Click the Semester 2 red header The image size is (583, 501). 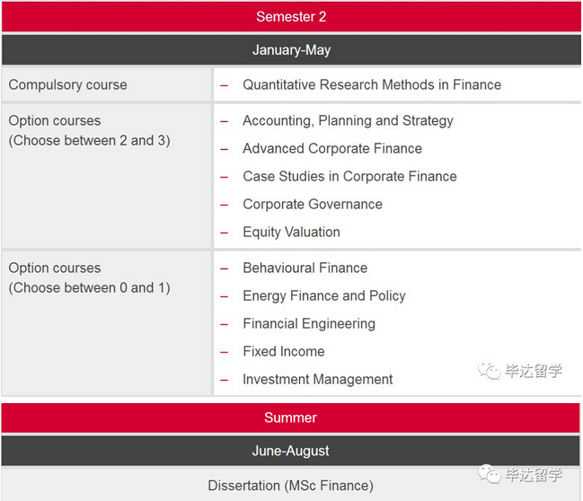coord(291,17)
